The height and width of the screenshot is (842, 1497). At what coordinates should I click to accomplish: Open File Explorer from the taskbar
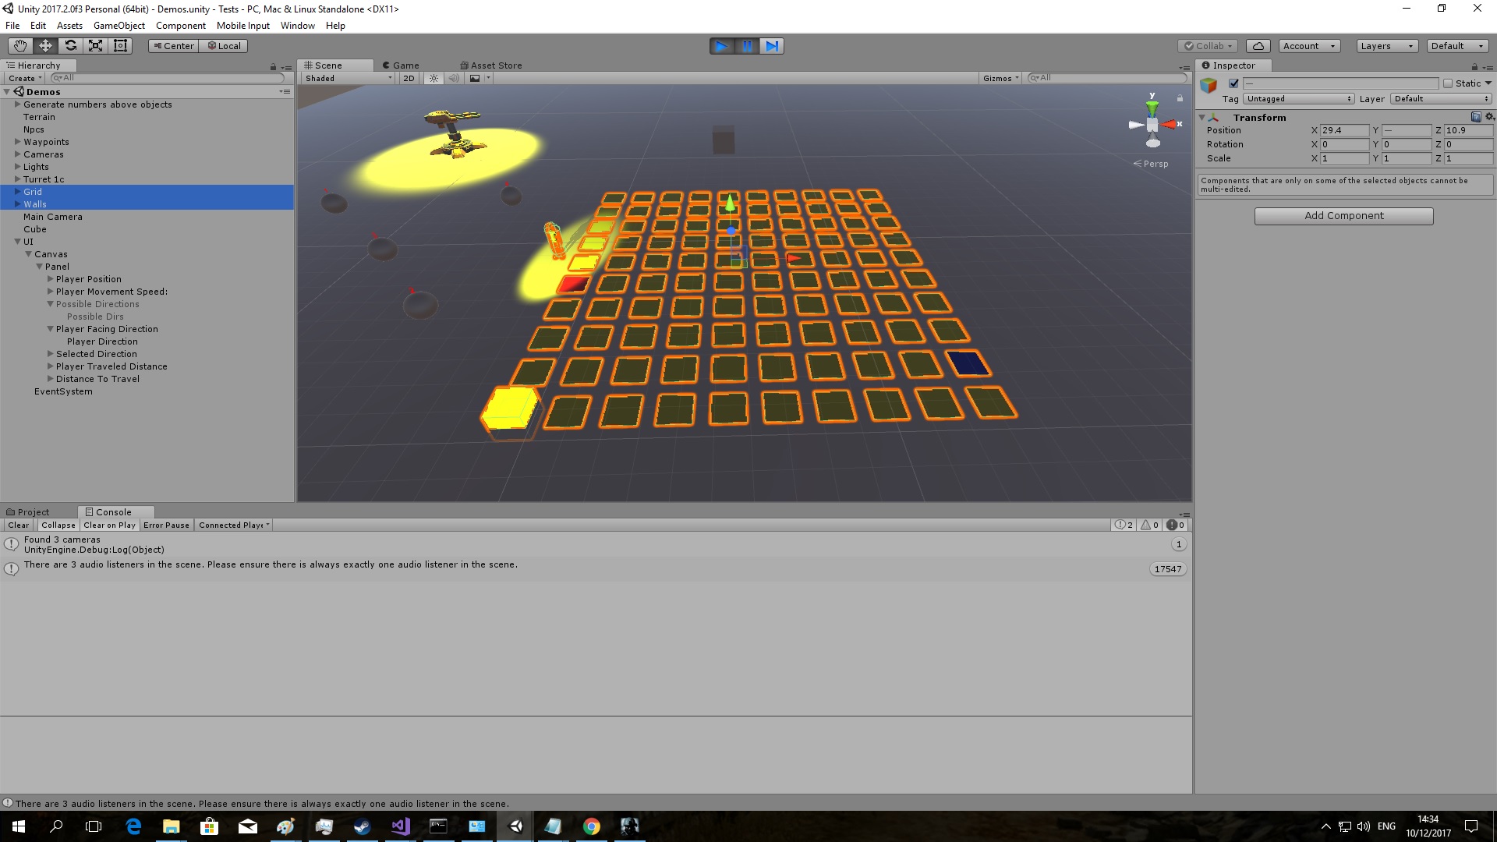tap(171, 826)
